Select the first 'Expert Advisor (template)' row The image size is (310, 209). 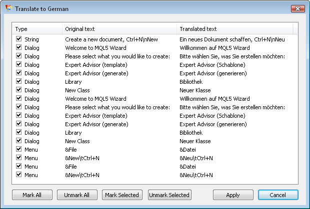[x=96, y=65]
